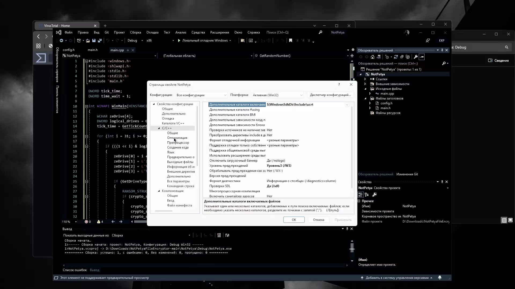Start the local Windows debugger
Image resolution: width=515 pixels, height=289 pixels.
tap(203, 41)
